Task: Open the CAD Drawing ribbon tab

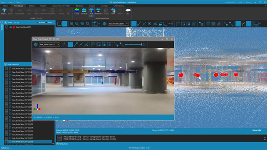Action: 119,6
